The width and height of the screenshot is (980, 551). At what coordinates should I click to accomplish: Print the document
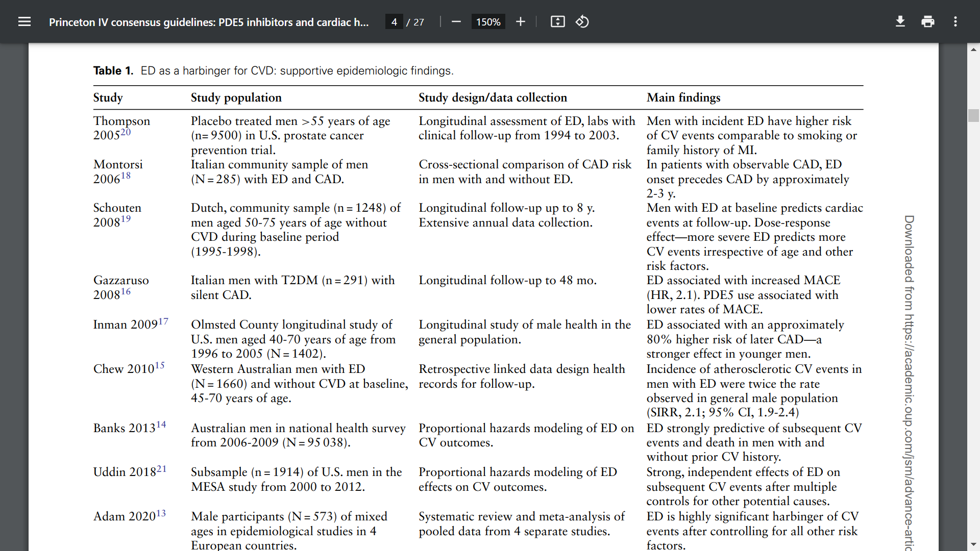click(928, 22)
